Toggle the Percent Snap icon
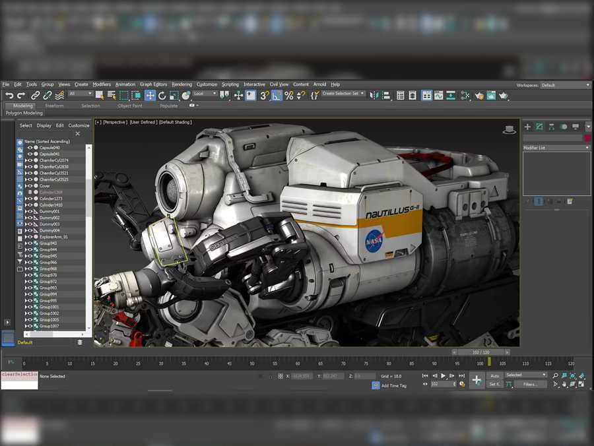 click(289, 96)
